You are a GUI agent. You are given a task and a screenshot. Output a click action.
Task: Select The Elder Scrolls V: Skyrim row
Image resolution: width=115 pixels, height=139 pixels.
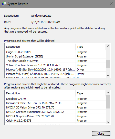(x=55, y=61)
